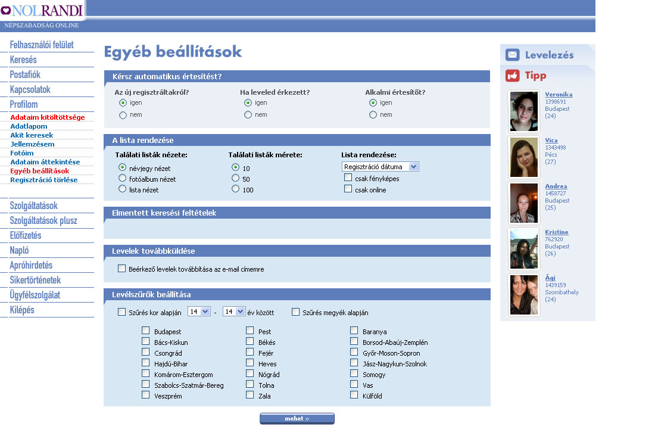This screenshot has width=655, height=439.
Task: Open Vica's profile photo
Action: 524,157
